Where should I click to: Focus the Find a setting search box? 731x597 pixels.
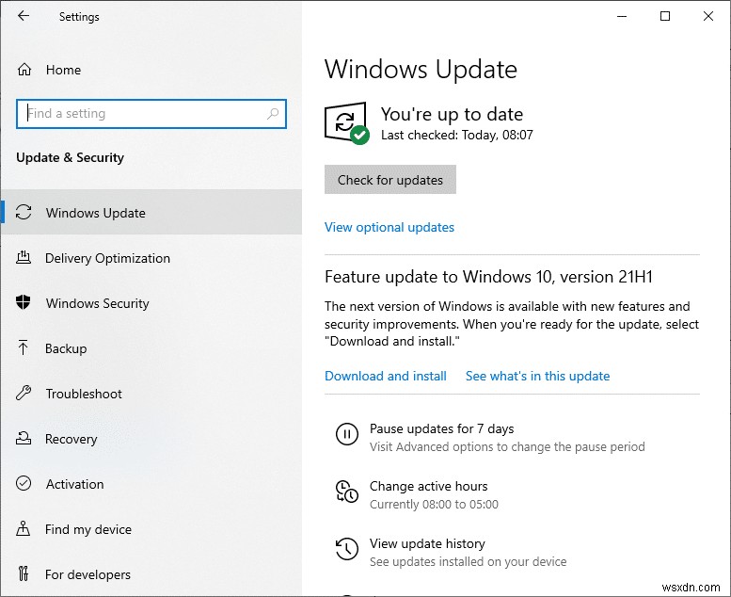[141, 114]
